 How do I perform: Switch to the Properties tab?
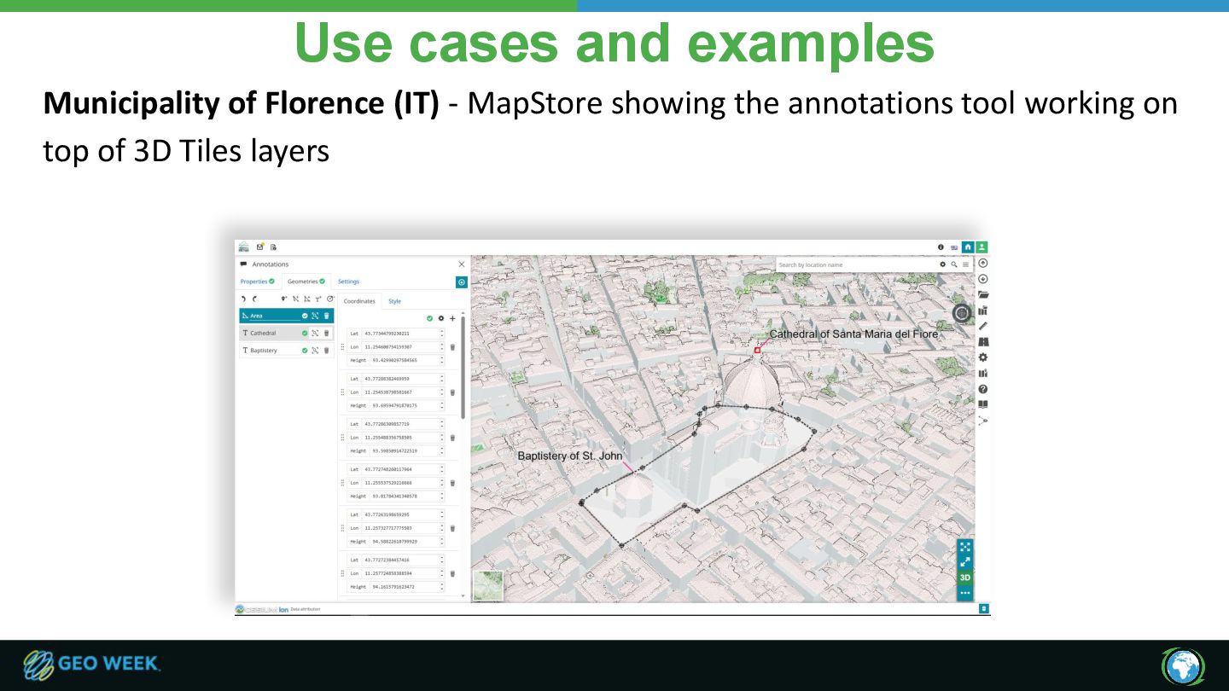coord(257,282)
